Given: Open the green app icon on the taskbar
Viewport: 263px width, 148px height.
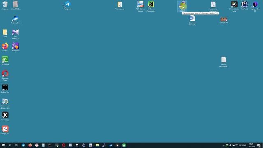Looking at the screenshot, I should coord(124,145).
